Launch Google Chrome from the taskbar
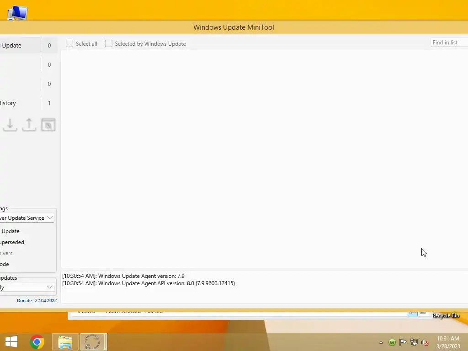Image resolution: width=468 pixels, height=351 pixels. (x=37, y=342)
